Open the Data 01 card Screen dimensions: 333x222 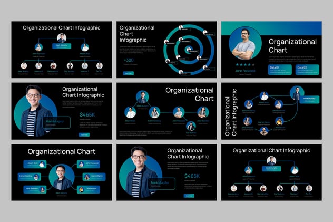279,69
